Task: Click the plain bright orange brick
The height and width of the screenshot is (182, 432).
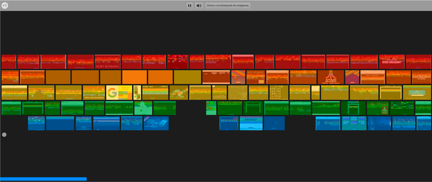Action: point(134,77)
